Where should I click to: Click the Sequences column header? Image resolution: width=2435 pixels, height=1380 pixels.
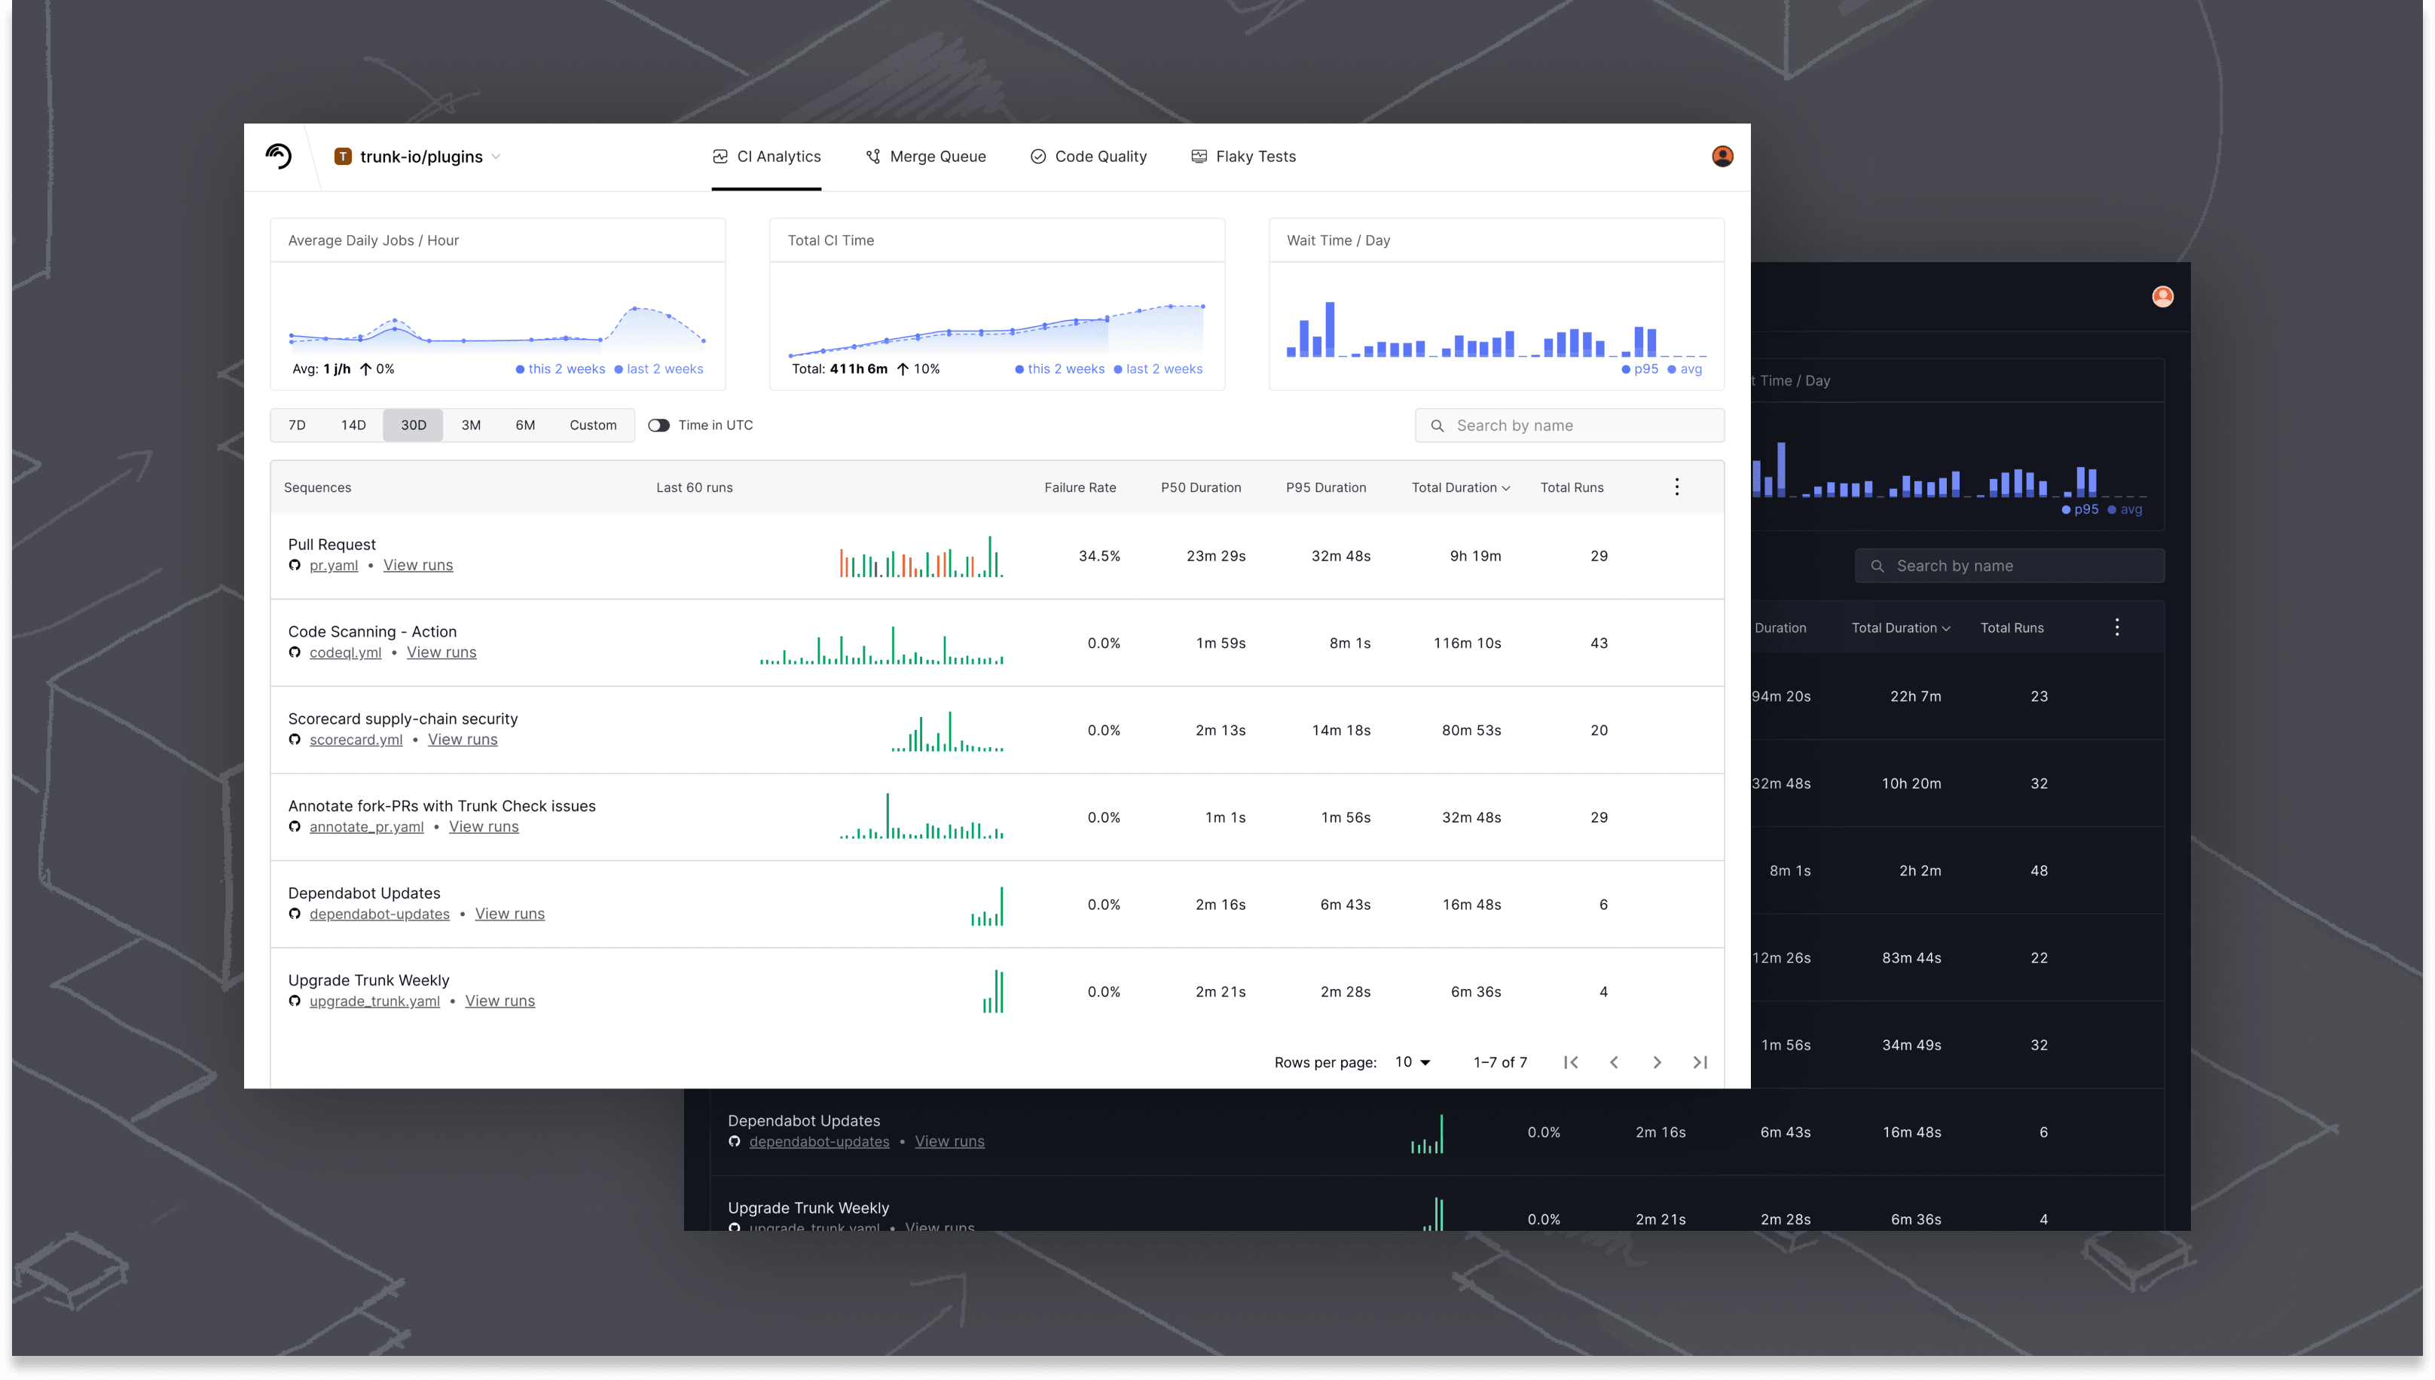317,488
